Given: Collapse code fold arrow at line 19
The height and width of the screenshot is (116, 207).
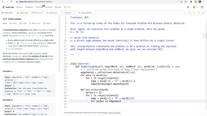Looking at the screenshot, I should (68, 67).
